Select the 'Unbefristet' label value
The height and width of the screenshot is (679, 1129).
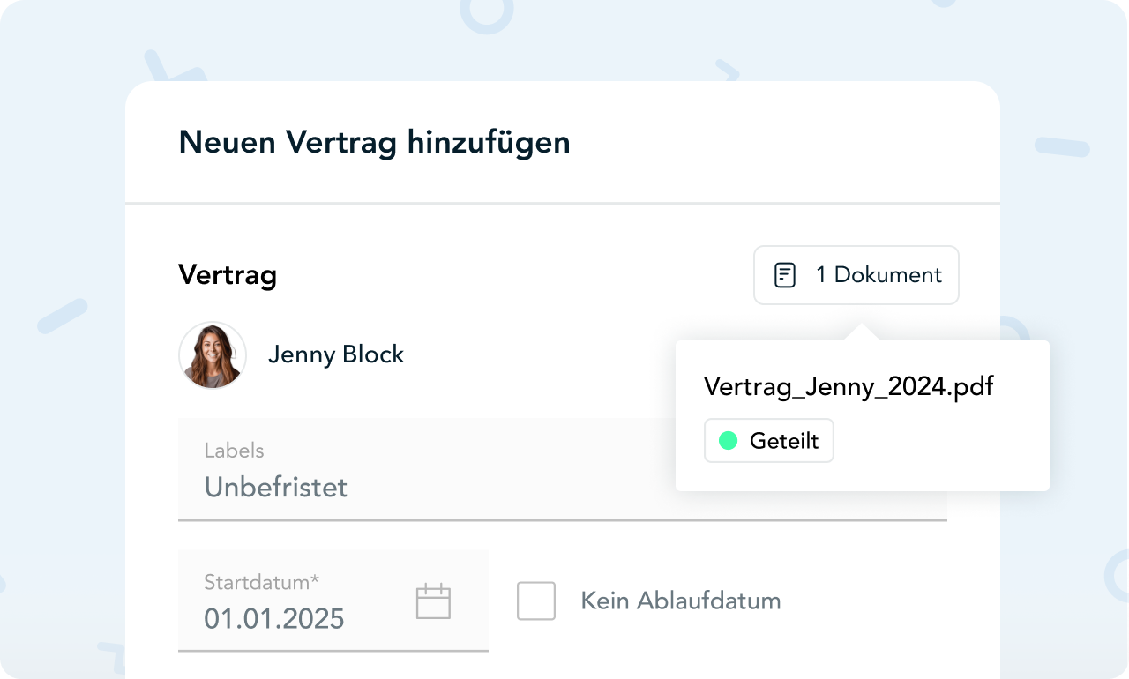[276, 487]
